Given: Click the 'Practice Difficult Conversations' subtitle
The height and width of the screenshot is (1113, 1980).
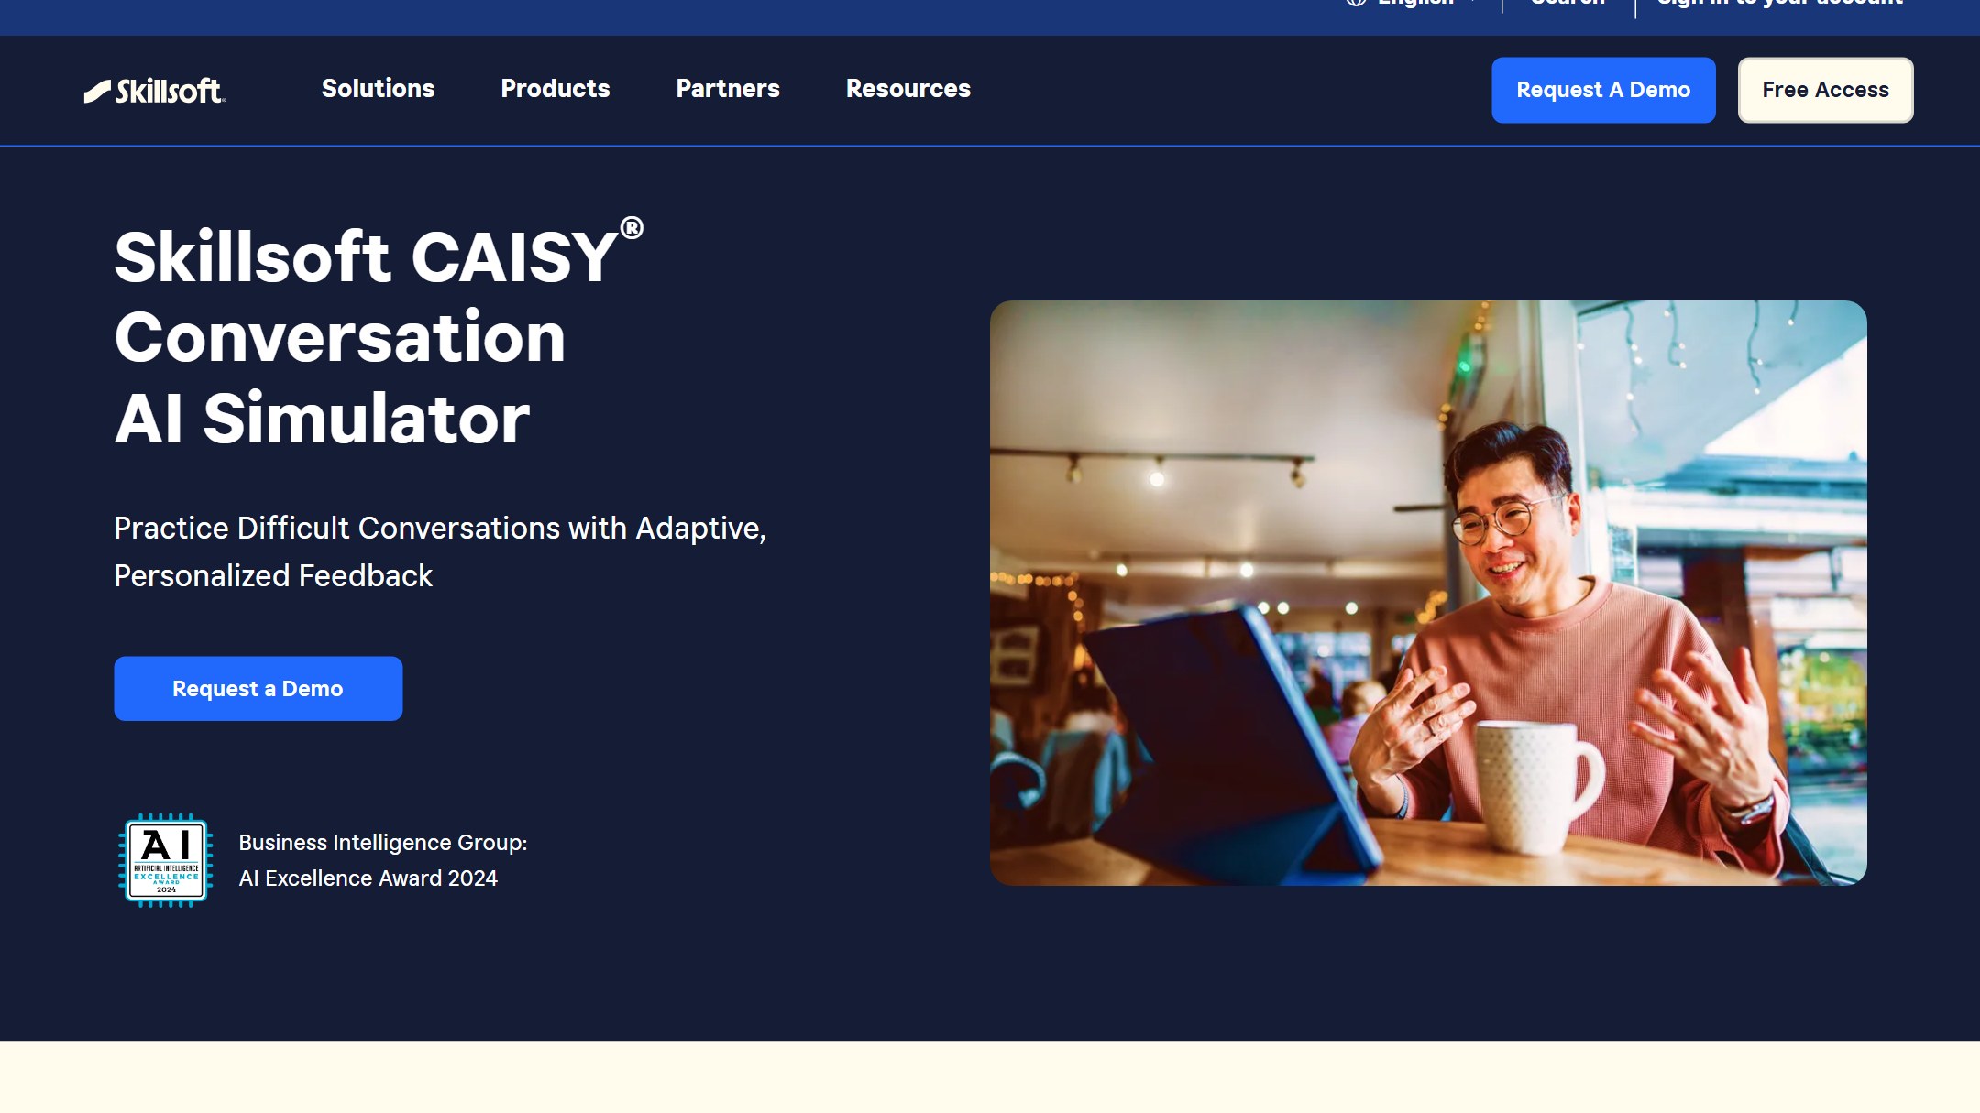Looking at the screenshot, I should coord(440,551).
